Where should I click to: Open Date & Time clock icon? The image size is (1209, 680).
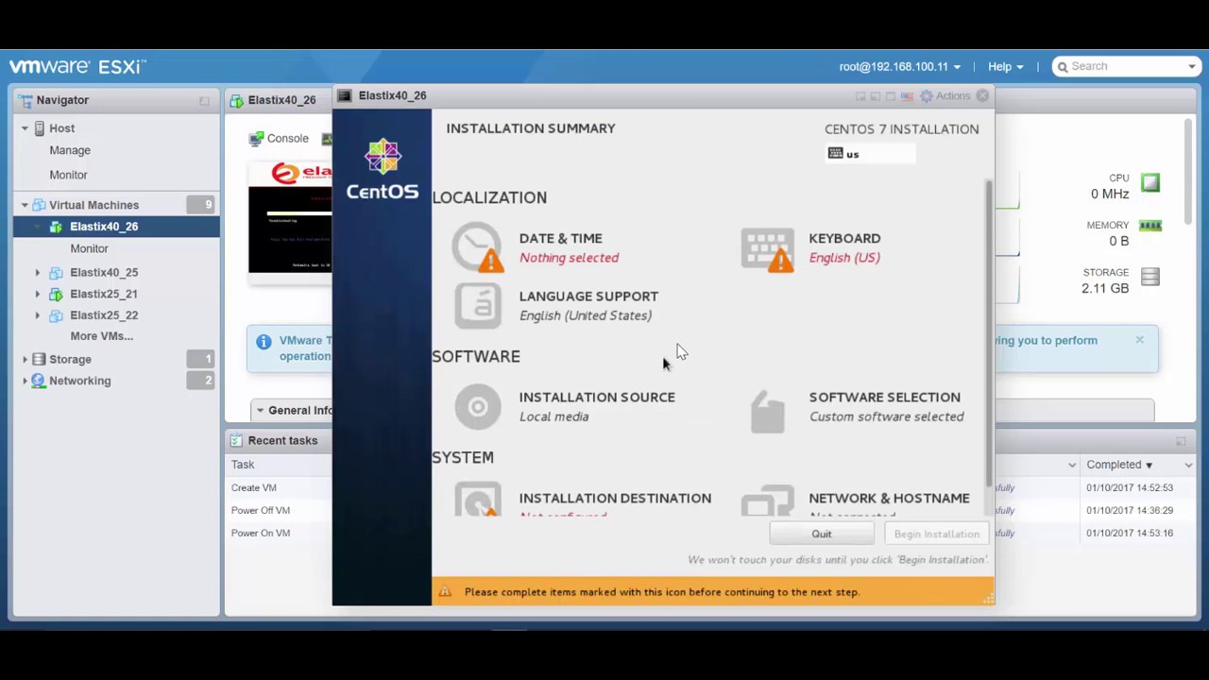478,247
